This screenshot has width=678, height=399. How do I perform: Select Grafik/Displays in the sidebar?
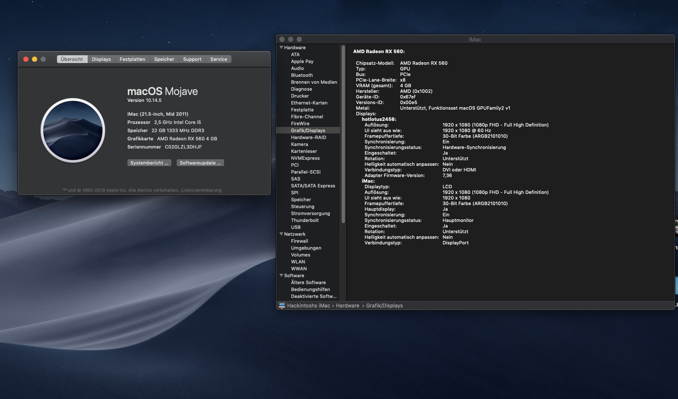click(x=308, y=130)
